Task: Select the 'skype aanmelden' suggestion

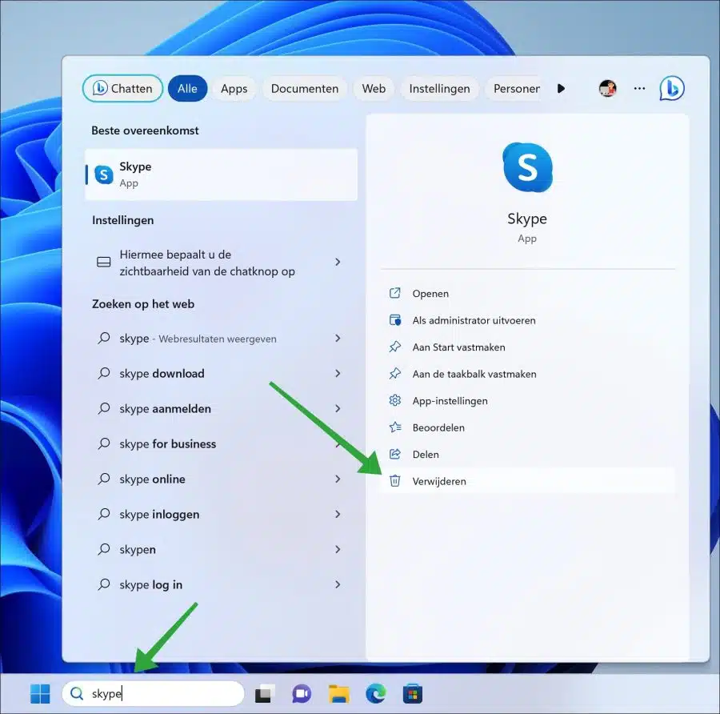Action: 221,408
